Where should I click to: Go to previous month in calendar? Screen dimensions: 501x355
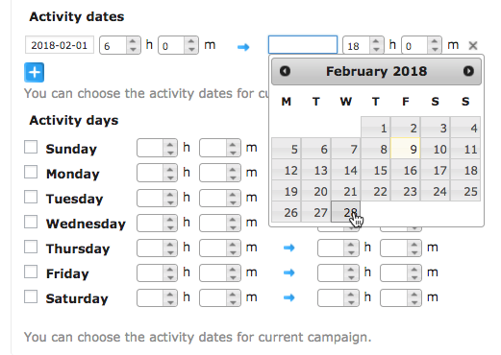tap(285, 71)
